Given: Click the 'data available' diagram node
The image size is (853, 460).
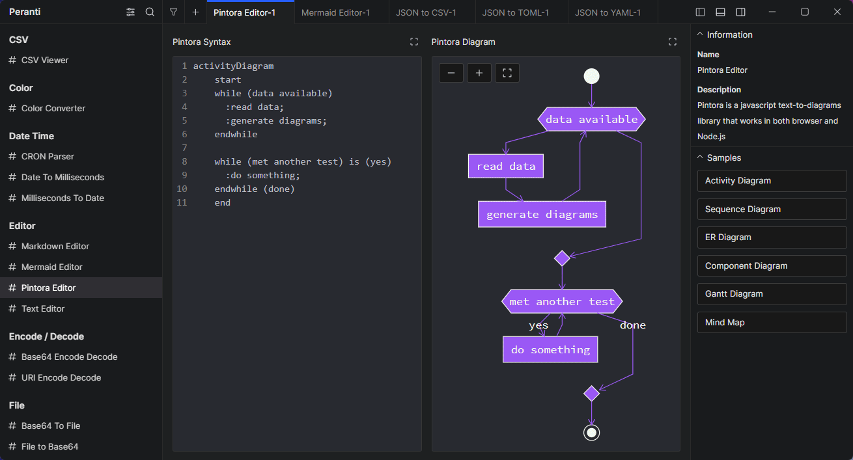Looking at the screenshot, I should 591,119.
